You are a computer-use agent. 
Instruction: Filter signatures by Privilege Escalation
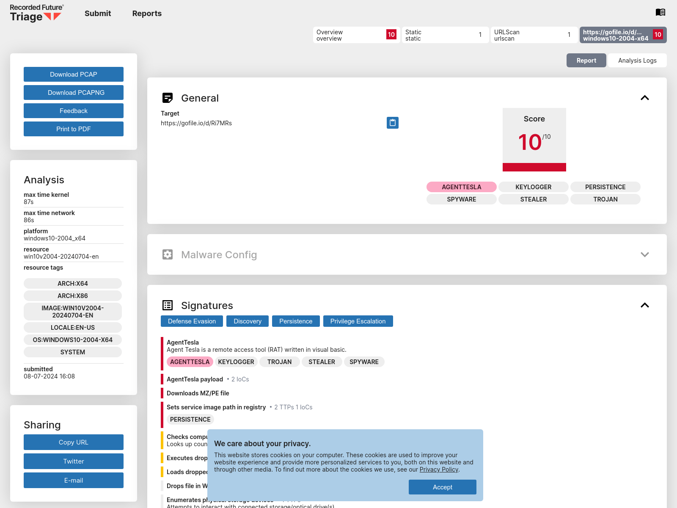(358, 321)
